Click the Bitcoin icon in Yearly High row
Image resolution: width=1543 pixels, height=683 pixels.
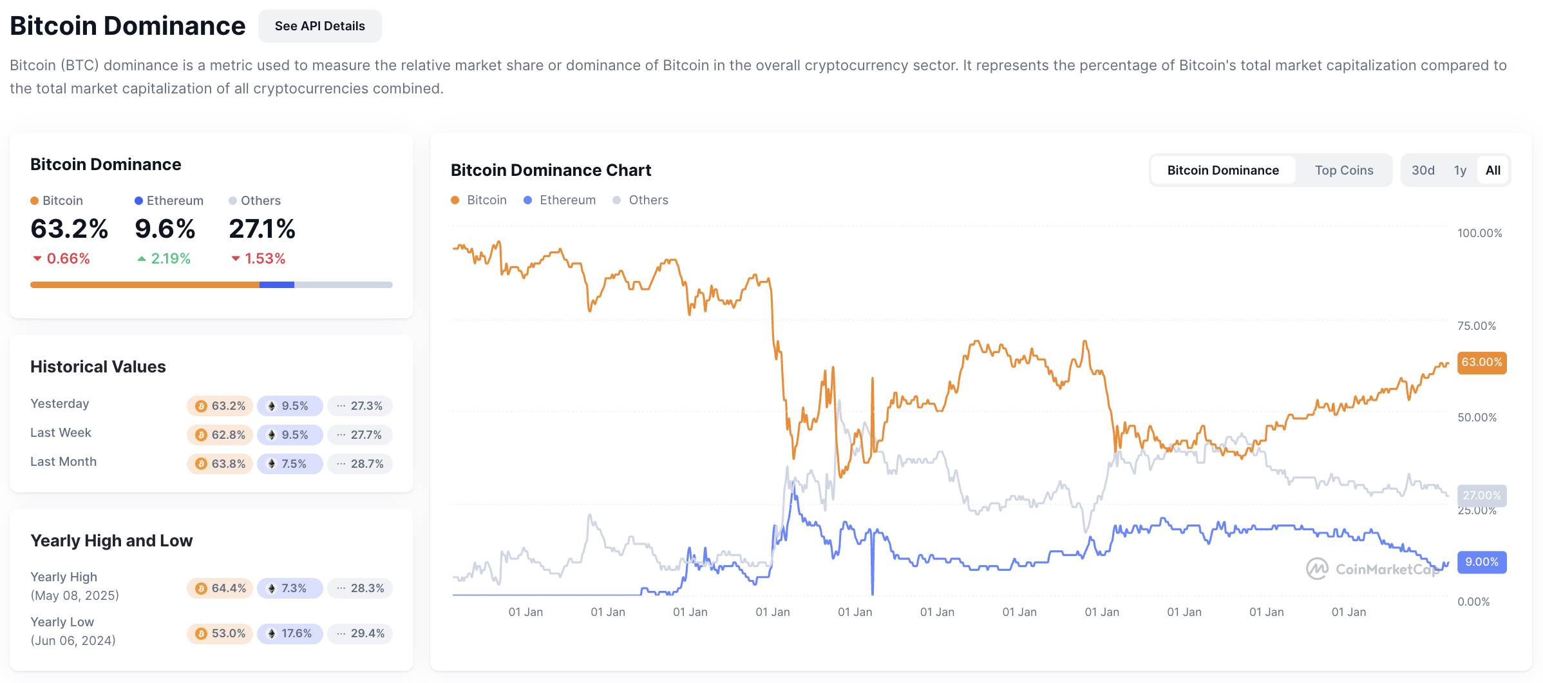[201, 588]
